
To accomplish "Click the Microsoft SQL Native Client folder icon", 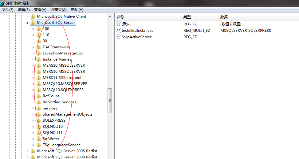I will click(x=33, y=17).
